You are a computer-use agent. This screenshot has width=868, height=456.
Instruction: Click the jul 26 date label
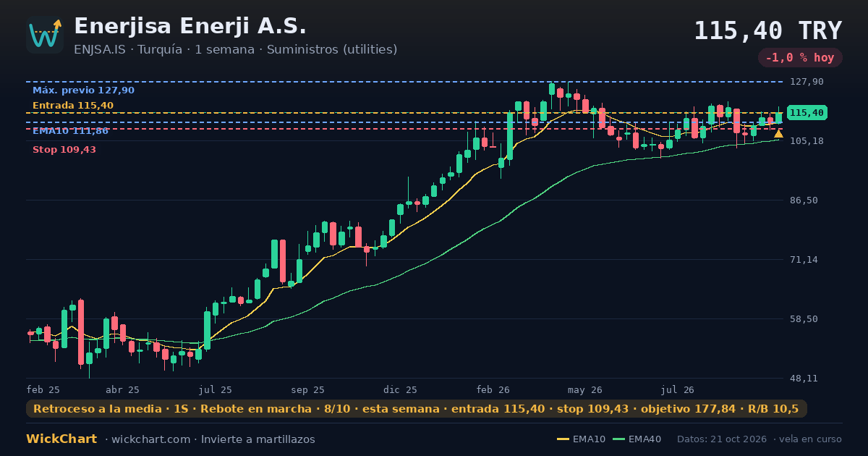678,390
